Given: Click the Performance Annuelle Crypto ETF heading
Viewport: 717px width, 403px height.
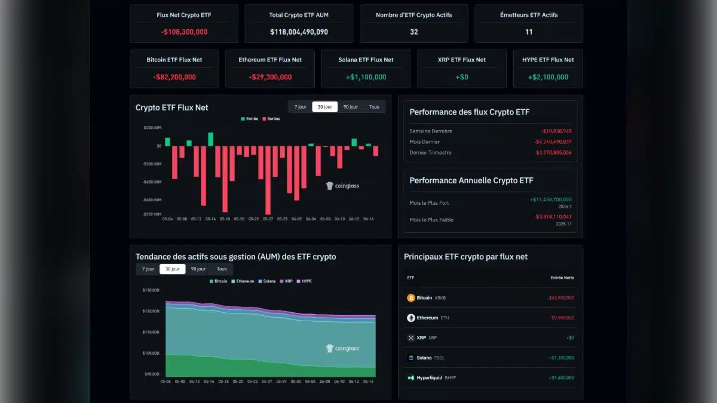Looking at the screenshot, I should (x=471, y=180).
